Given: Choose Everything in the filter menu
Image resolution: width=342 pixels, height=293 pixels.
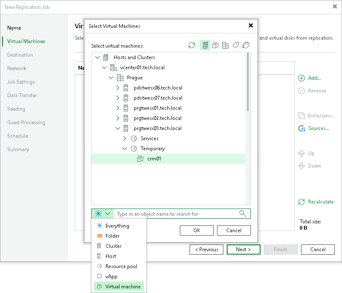Looking at the screenshot, I should click(x=119, y=225).
